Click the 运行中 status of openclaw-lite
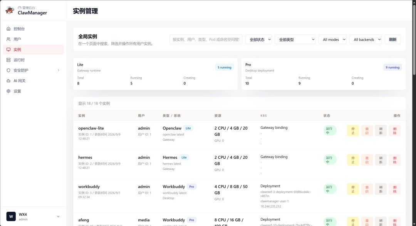 pos(330,130)
